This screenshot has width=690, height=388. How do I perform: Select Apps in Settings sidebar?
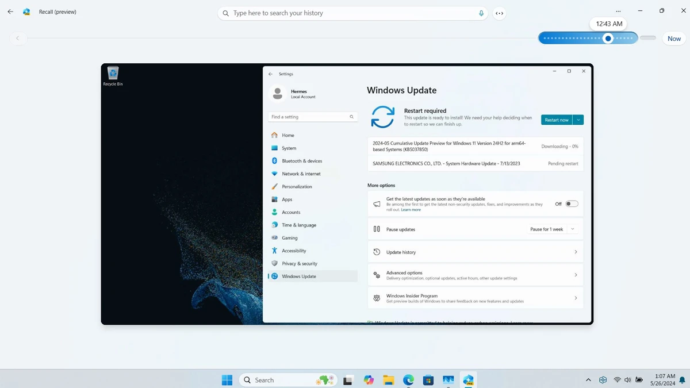coord(313,199)
